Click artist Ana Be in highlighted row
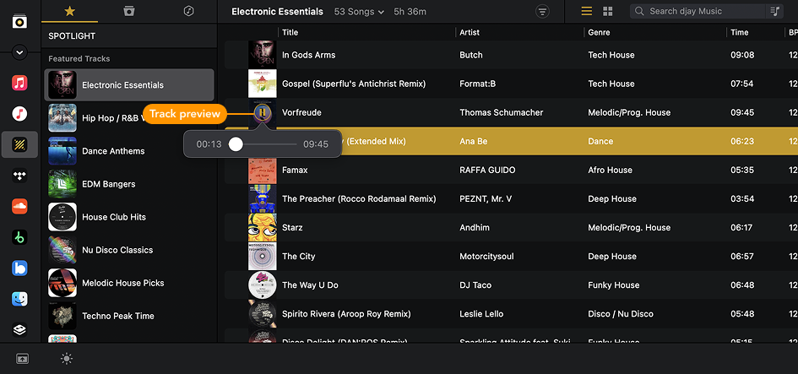 tap(473, 141)
